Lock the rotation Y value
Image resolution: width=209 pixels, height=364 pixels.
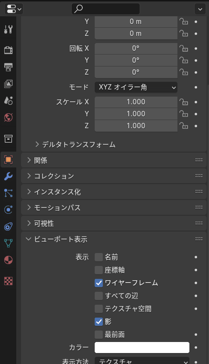click(184, 60)
